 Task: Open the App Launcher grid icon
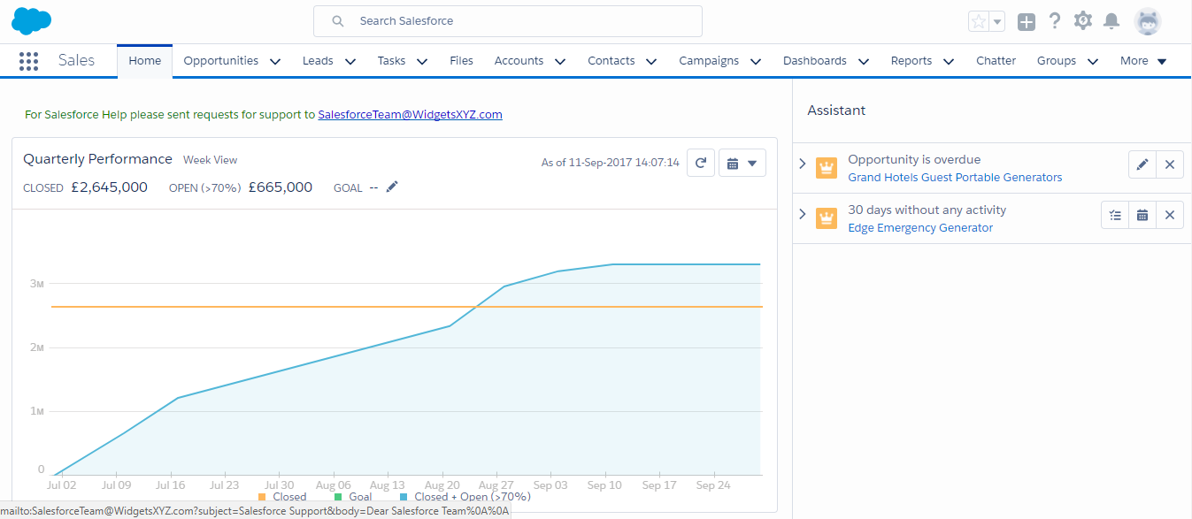(x=28, y=61)
